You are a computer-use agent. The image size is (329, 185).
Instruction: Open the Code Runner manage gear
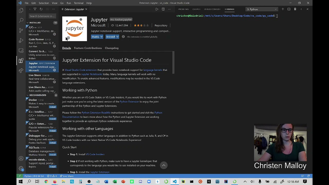(x=54, y=46)
